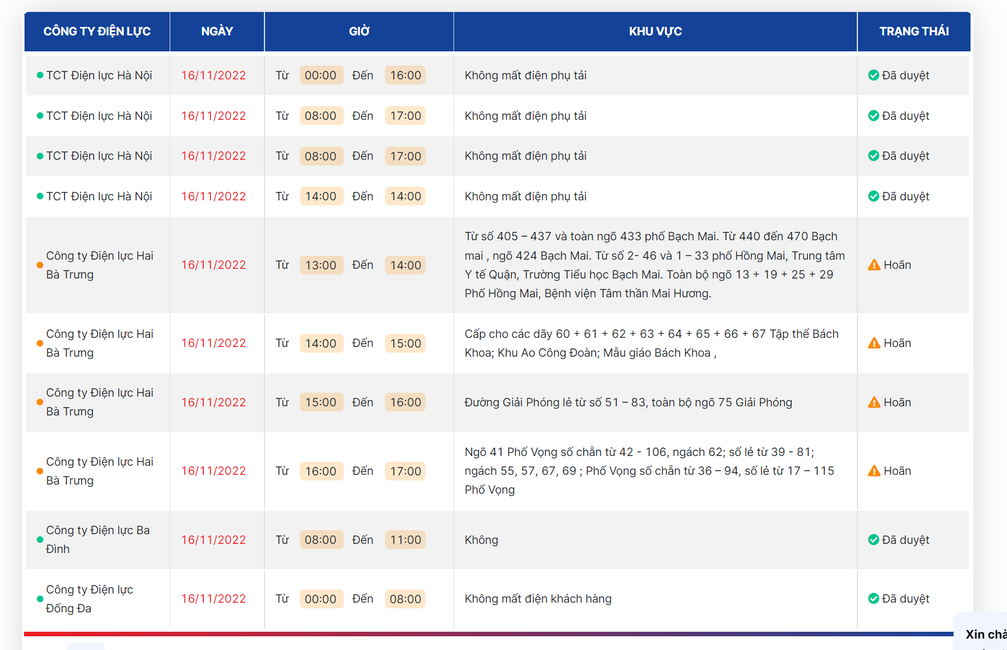Click the Bạch Mai area description text

655,265
